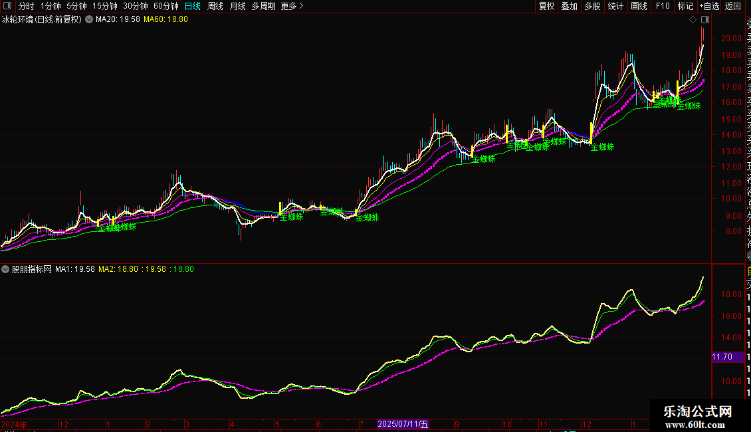Switch to the 月线 monthly chart
Screen dimensions: 751x432
tap(237, 6)
